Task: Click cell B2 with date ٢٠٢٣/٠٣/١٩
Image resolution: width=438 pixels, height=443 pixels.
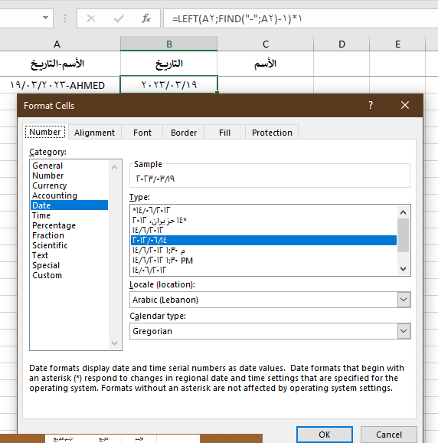Action: [168, 84]
